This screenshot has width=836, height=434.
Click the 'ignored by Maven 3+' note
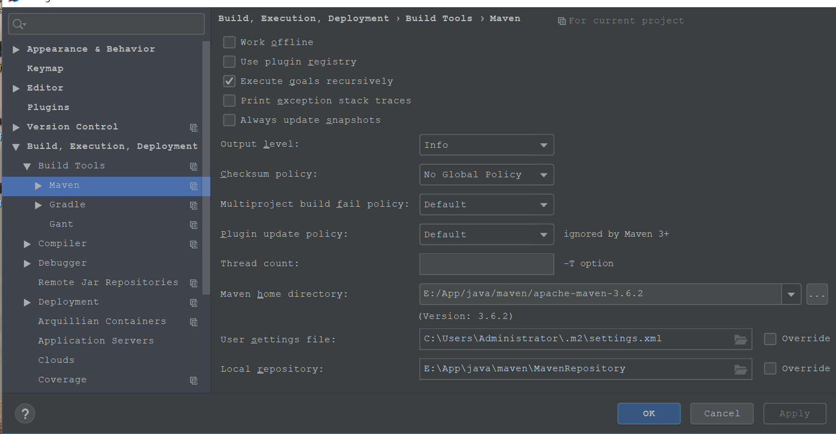[x=616, y=234]
